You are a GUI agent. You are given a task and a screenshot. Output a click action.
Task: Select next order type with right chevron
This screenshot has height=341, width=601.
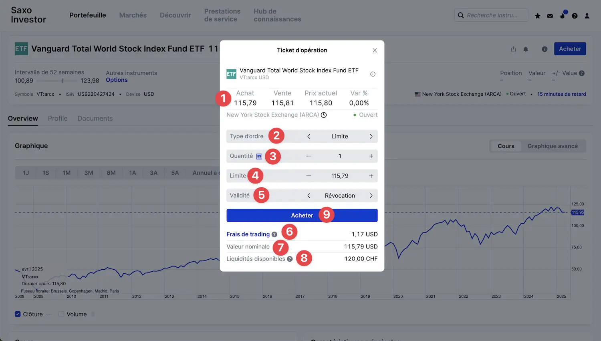point(371,137)
